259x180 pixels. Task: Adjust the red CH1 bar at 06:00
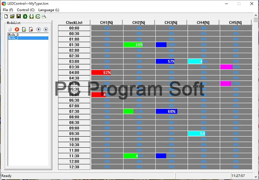99,95
